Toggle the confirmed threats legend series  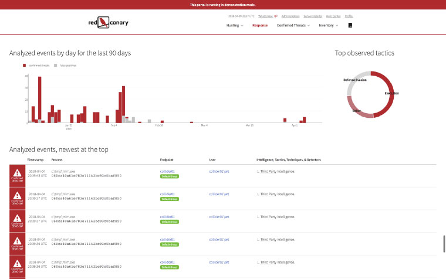(x=36, y=66)
